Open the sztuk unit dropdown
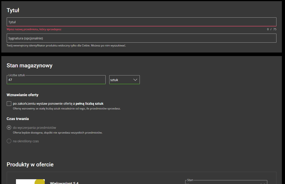285x184 pixels. pos(124,80)
